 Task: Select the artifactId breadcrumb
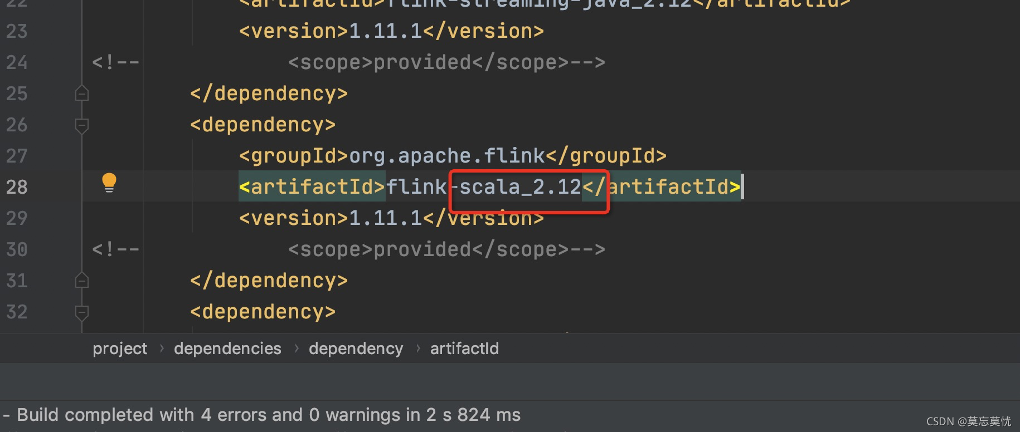click(464, 348)
